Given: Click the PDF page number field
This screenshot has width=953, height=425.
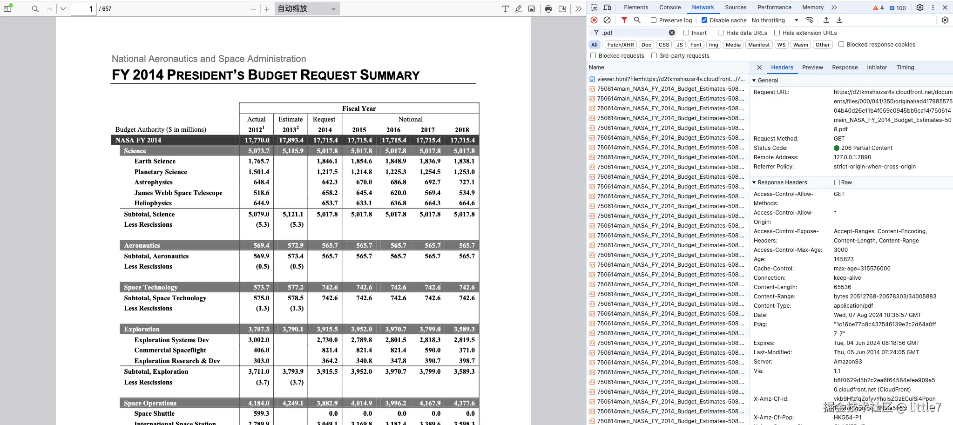Looking at the screenshot, I should click(84, 9).
